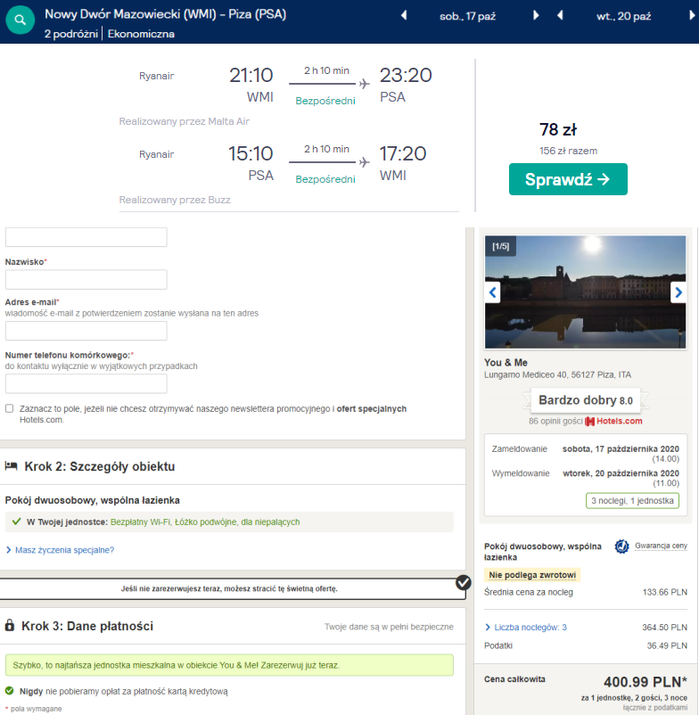Screen dimensions: 699x715
Task: Tick the newsletter opt-out checkbox
Action: point(9,408)
